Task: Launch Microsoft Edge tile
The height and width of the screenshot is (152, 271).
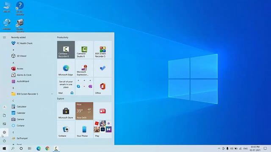Action: [x=66, y=68]
